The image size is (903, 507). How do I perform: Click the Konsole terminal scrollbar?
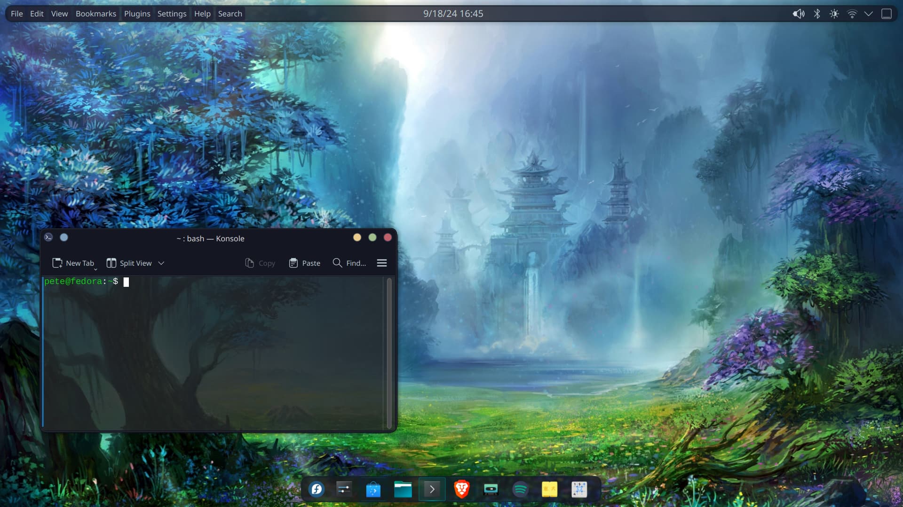(x=389, y=353)
